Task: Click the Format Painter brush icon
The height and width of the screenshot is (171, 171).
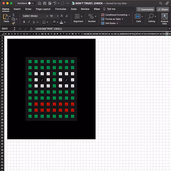Action: [x=13, y=23]
